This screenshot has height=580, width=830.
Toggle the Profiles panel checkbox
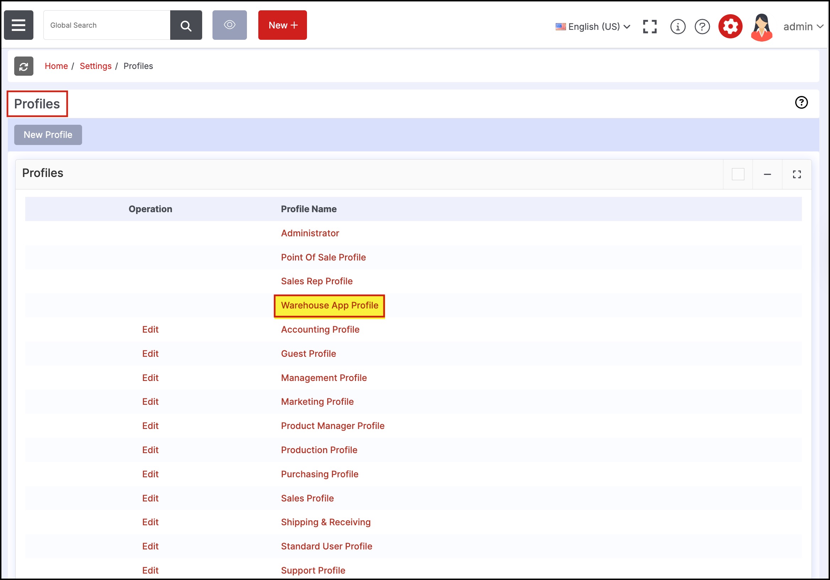coord(738,174)
